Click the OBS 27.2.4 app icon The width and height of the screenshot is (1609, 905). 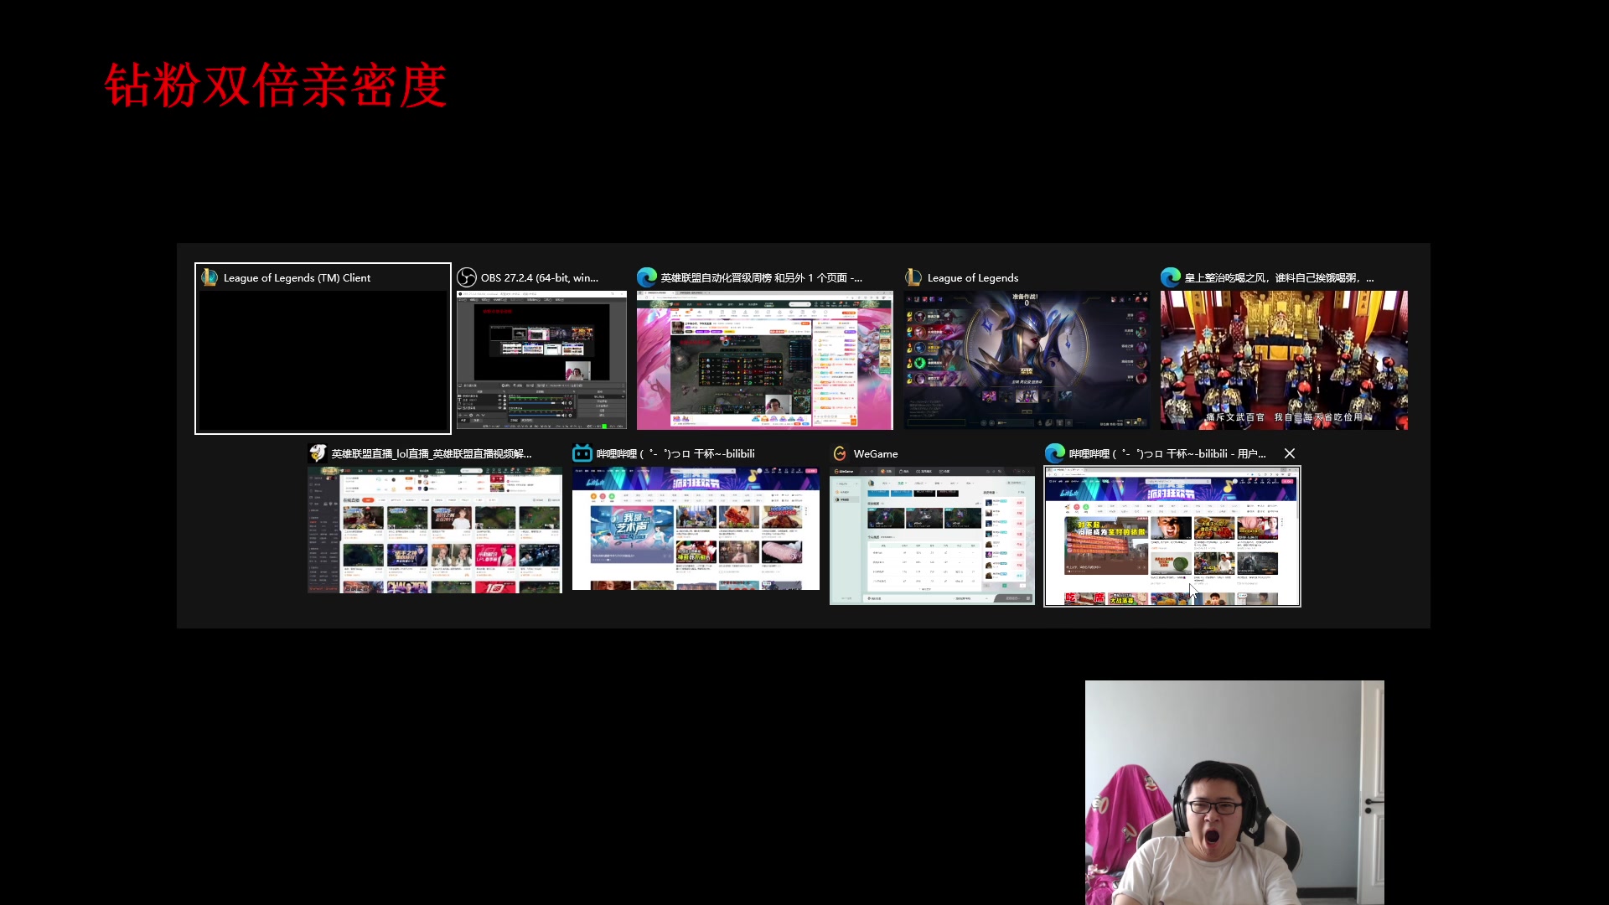(x=467, y=277)
